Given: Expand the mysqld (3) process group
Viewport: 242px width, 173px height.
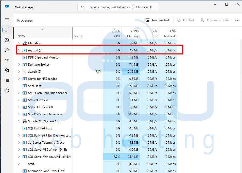Looking at the screenshot, I should pyautogui.click(x=19, y=50).
